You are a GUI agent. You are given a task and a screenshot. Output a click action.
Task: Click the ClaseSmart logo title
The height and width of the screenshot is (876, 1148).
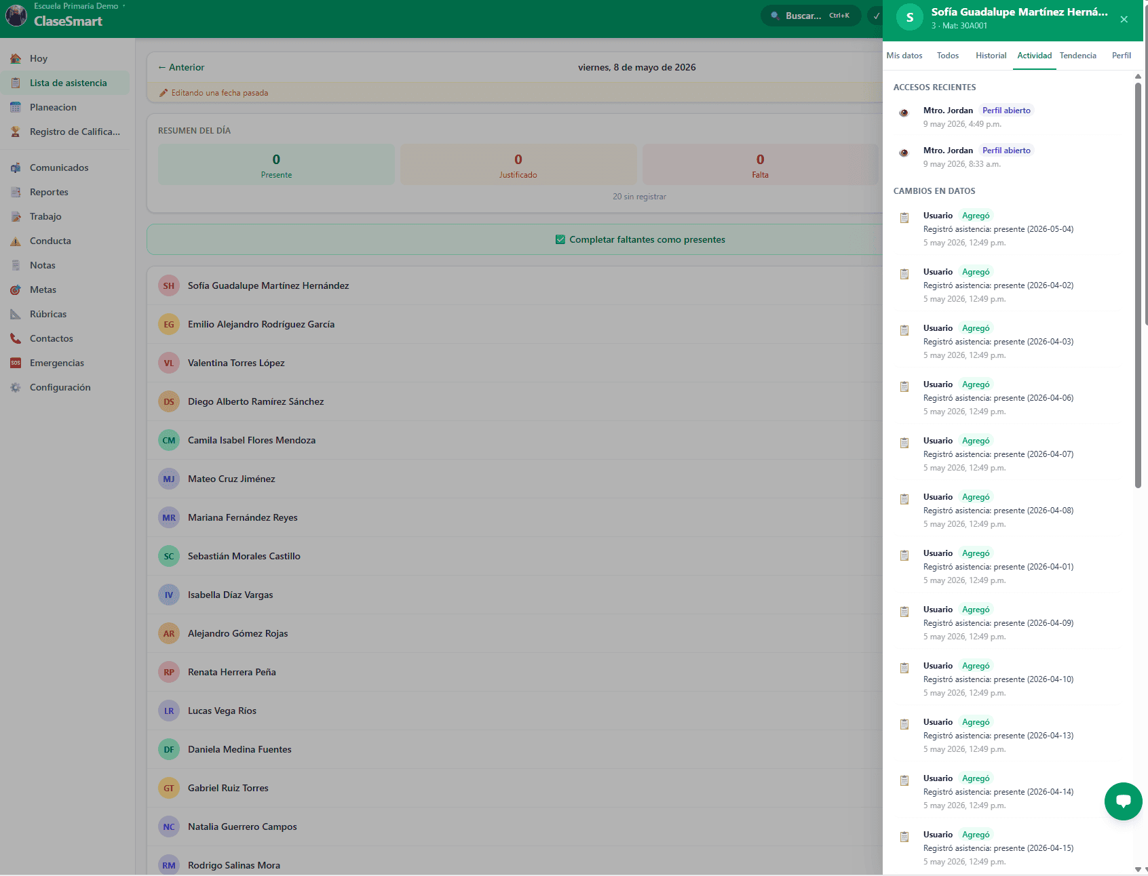click(68, 21)
